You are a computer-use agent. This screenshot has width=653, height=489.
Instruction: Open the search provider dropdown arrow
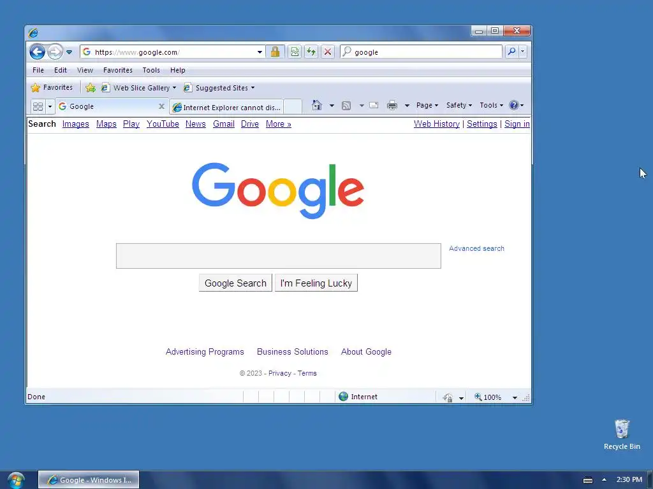coord(523,52)
